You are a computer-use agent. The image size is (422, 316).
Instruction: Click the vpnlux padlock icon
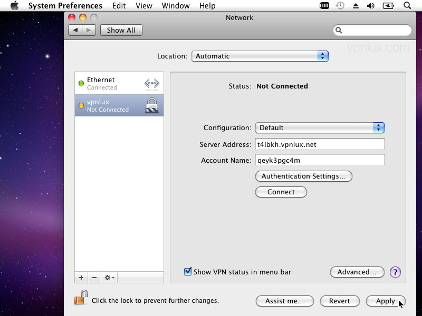pos(152,105)
